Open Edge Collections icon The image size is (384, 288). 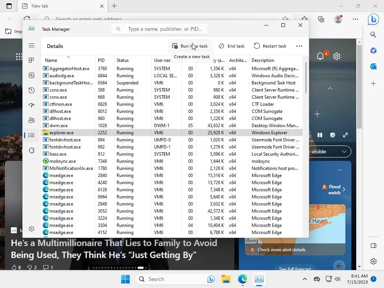click(x=321, y=19)
